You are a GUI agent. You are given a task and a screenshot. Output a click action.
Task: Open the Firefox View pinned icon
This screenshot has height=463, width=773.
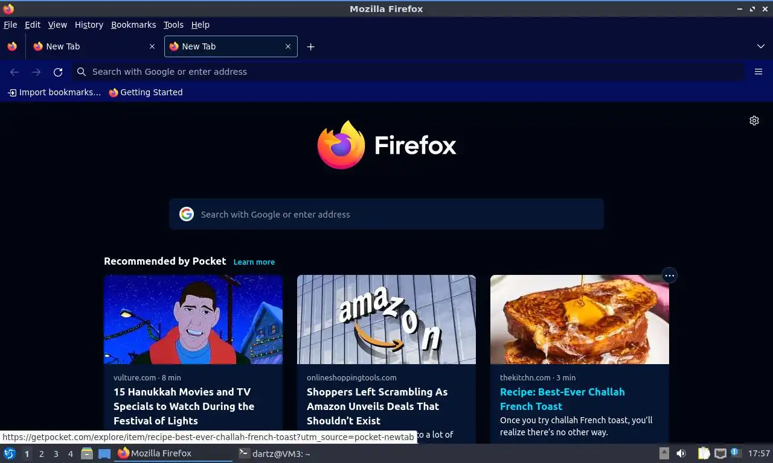[12, 46]
